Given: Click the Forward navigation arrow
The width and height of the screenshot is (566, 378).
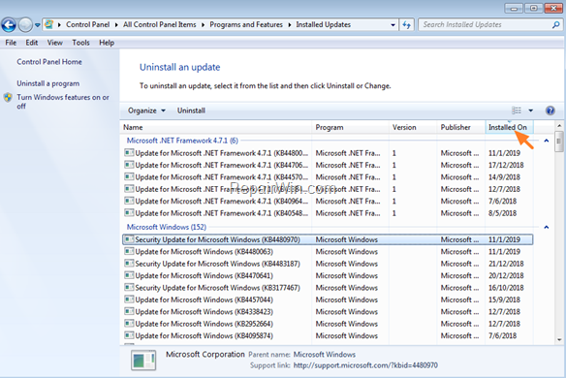Looking at the screenshot, I should point(25,25).
